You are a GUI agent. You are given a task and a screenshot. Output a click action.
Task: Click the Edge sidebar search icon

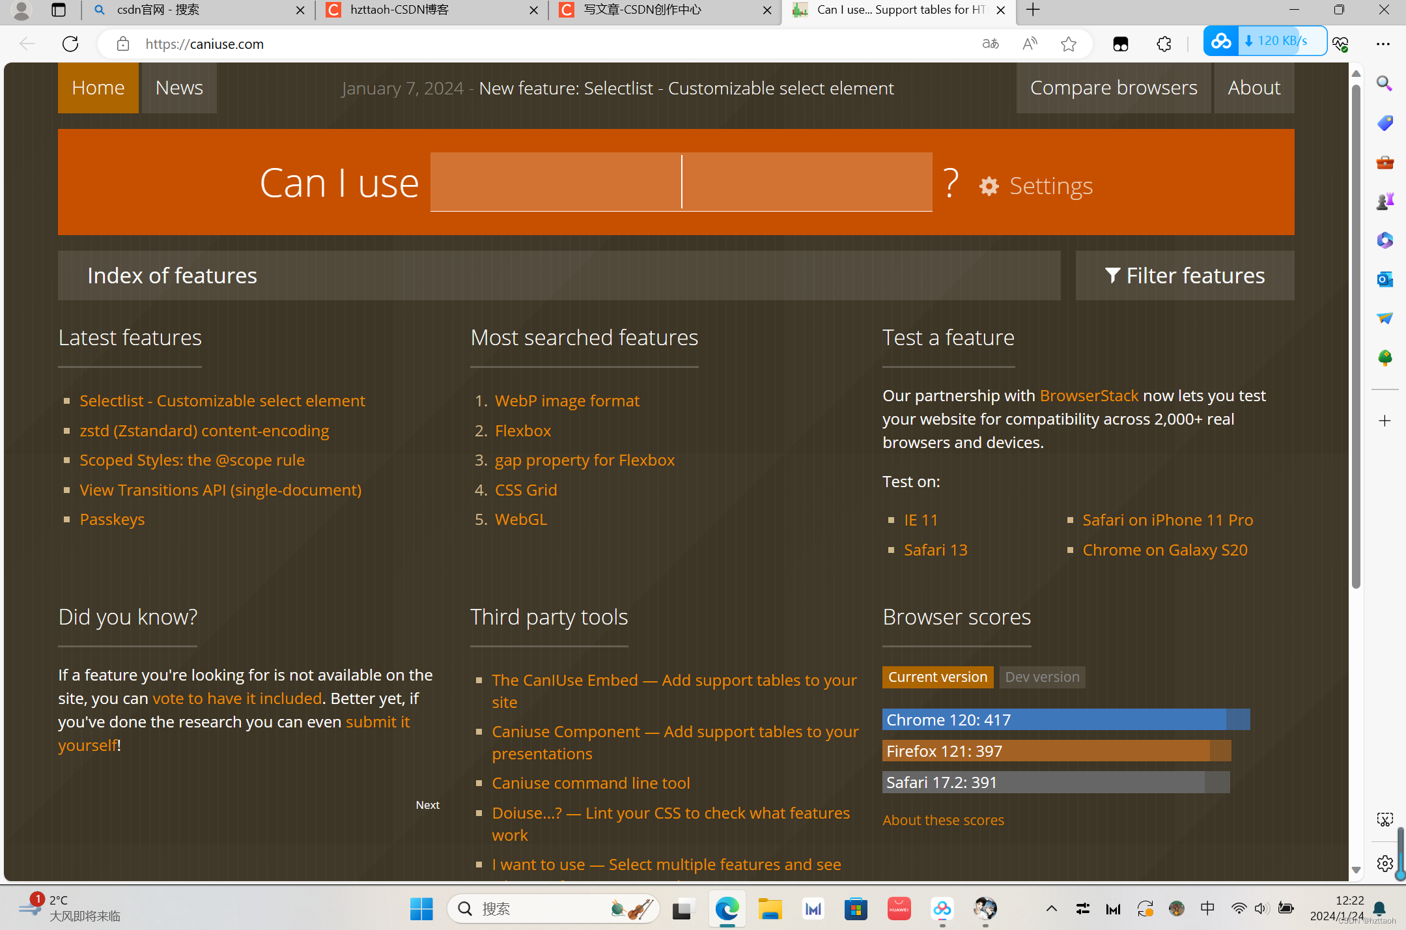pyautogui.click(x=1385, y=83)
